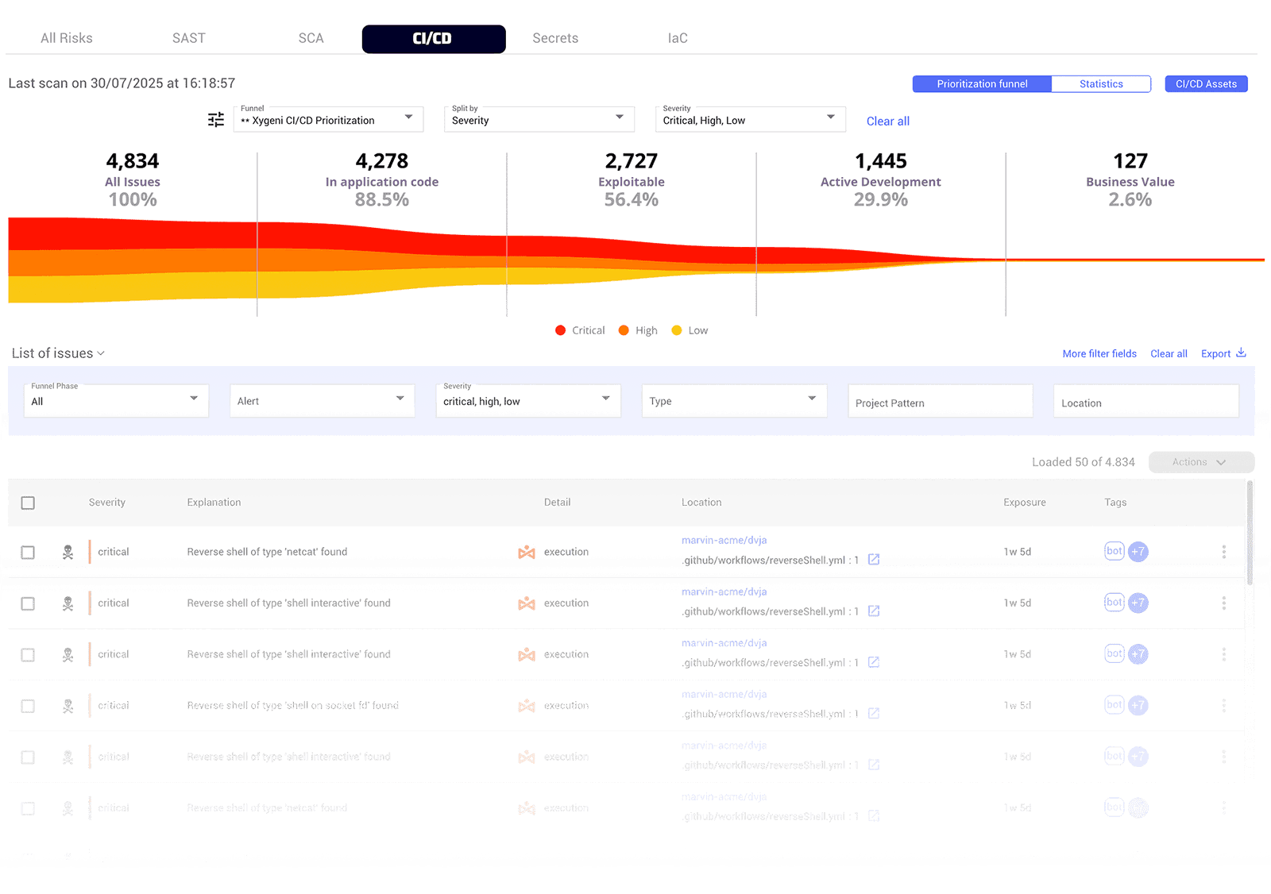Open the Split by Severity dropdown
The height and width of the screenshot is (894, 1271).
(539, 120)
